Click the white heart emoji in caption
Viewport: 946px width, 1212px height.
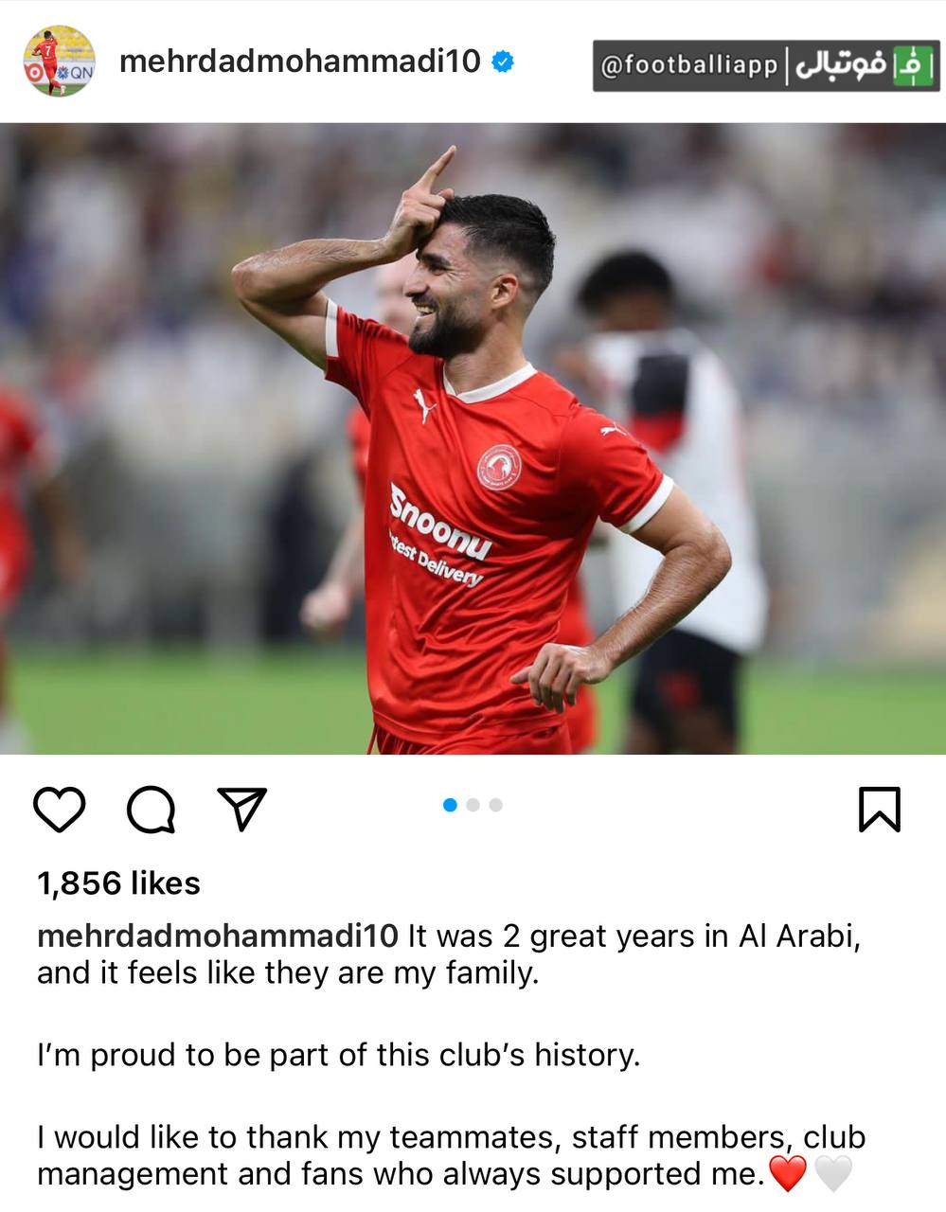tap(833, 1174)
